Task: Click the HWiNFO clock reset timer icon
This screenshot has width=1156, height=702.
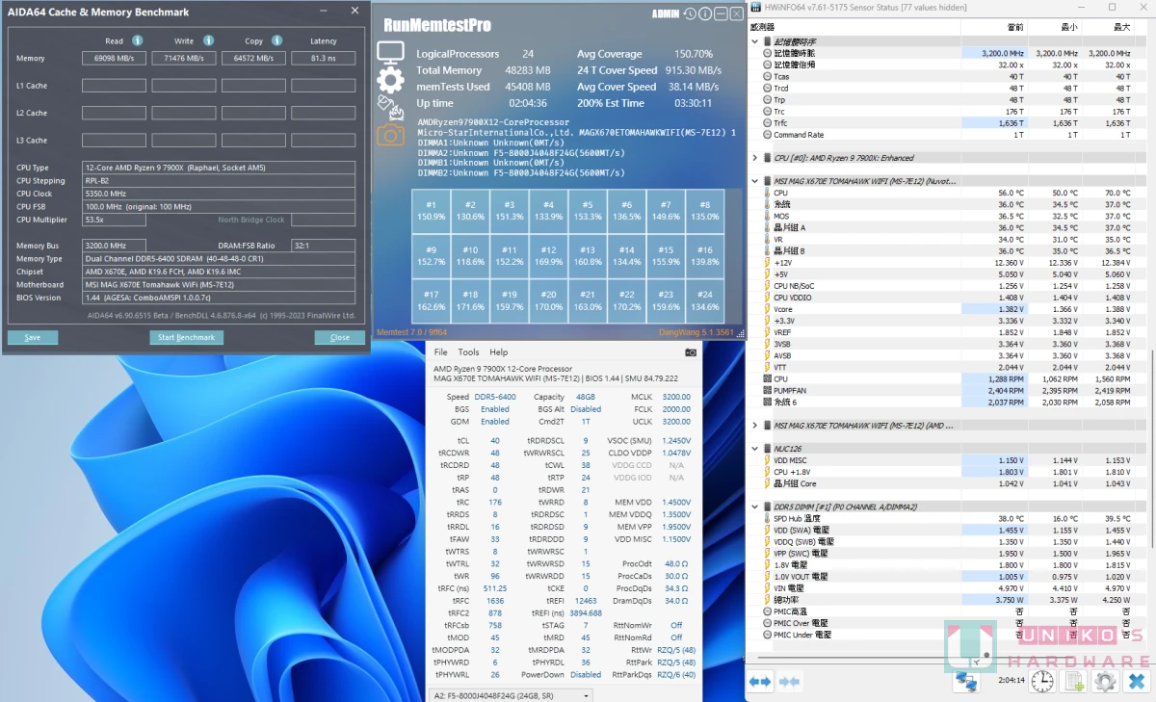Action: point(1042,682)
